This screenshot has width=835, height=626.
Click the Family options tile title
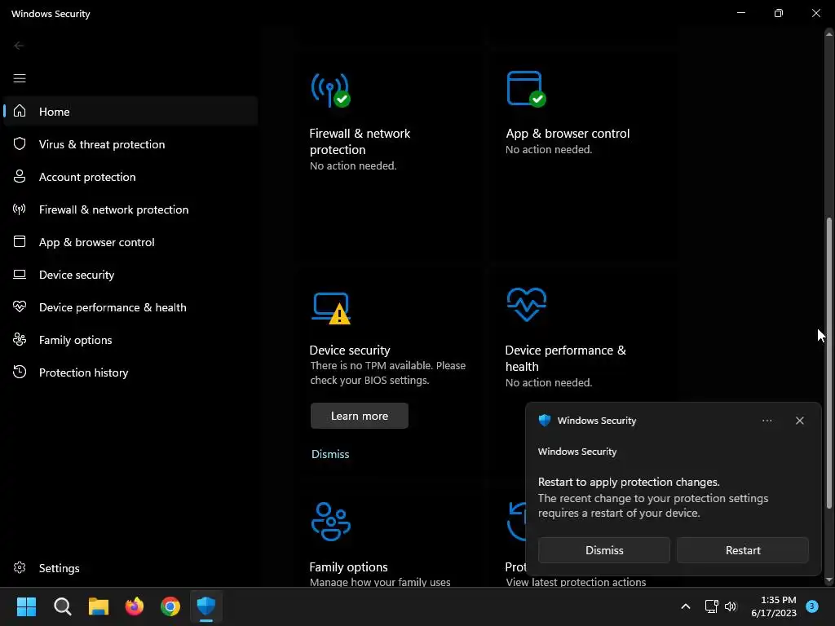348,567
